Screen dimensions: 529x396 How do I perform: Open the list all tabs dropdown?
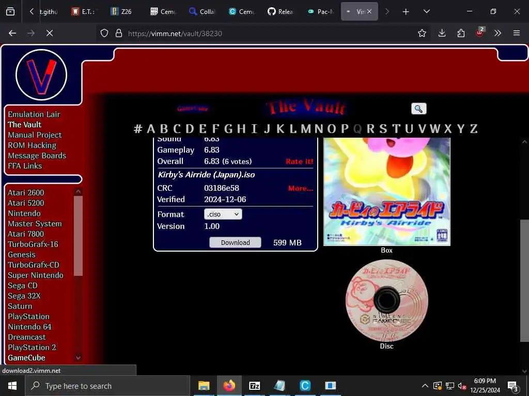[426, 11]
